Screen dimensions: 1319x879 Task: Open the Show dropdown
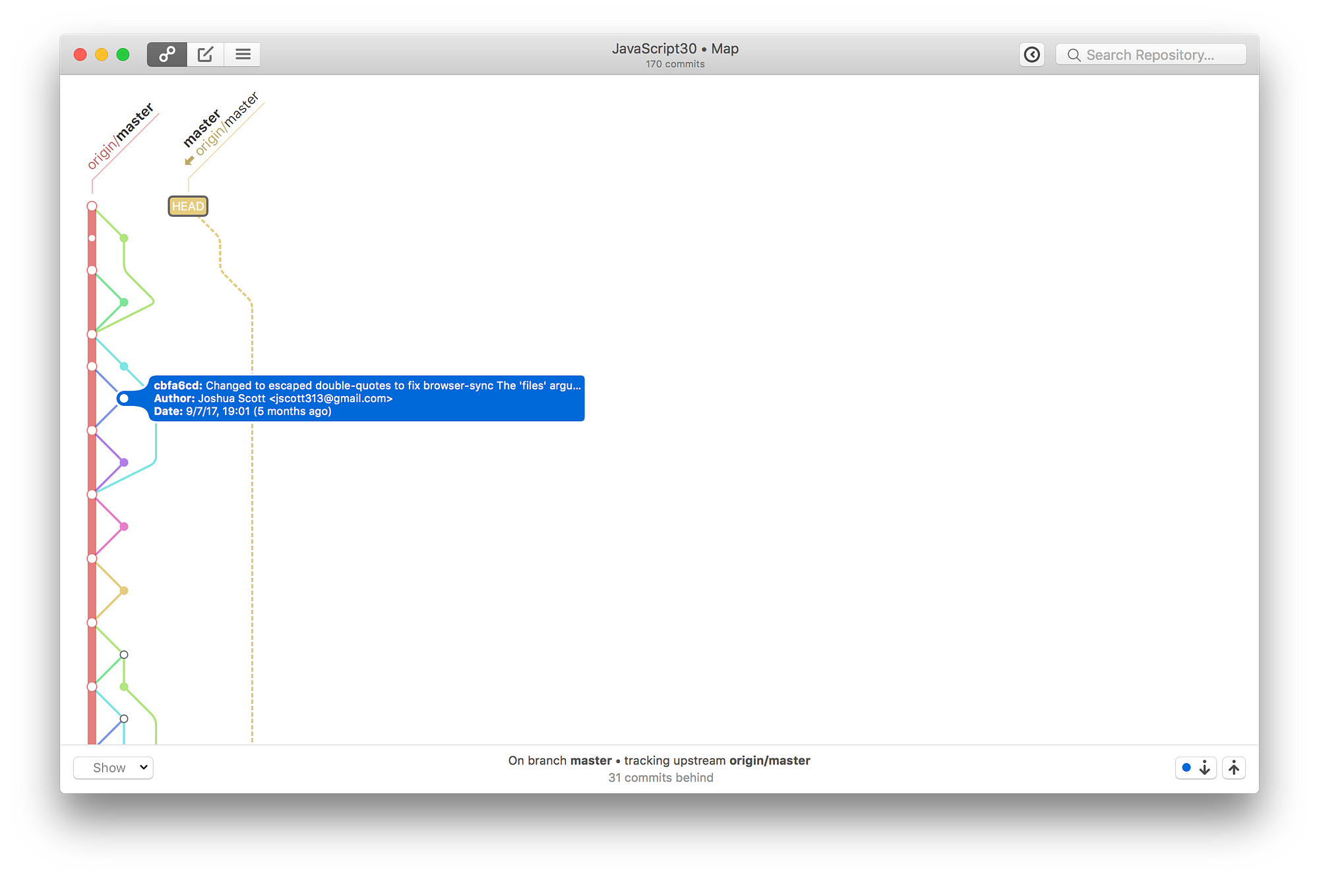pos(113,768)
